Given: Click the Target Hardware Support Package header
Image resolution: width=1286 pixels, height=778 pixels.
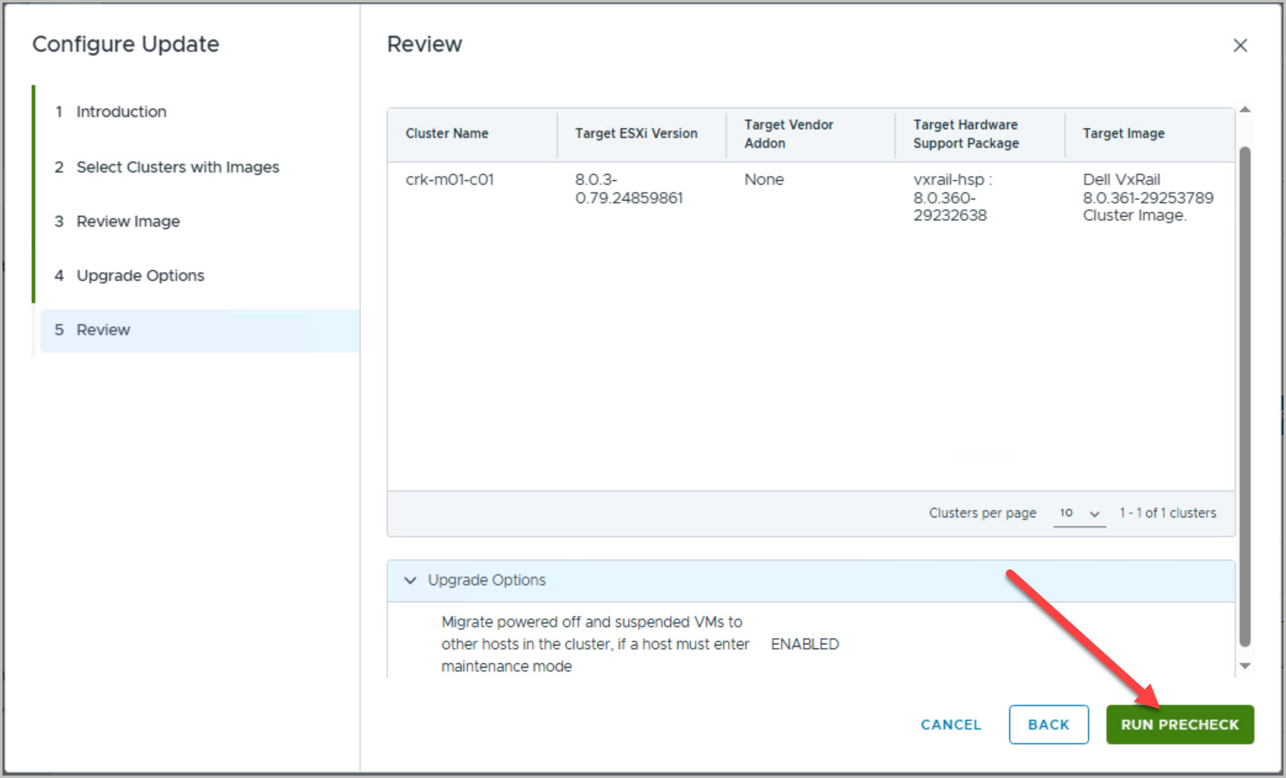Looking at the screenshot, I should point(966,133).
